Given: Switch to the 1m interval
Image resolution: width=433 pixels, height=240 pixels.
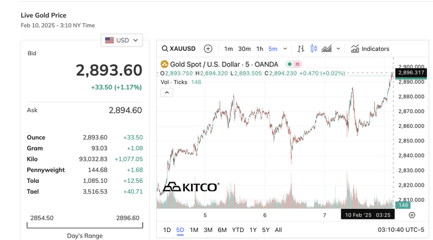Looking at the screenshot, I should (228, 49).
